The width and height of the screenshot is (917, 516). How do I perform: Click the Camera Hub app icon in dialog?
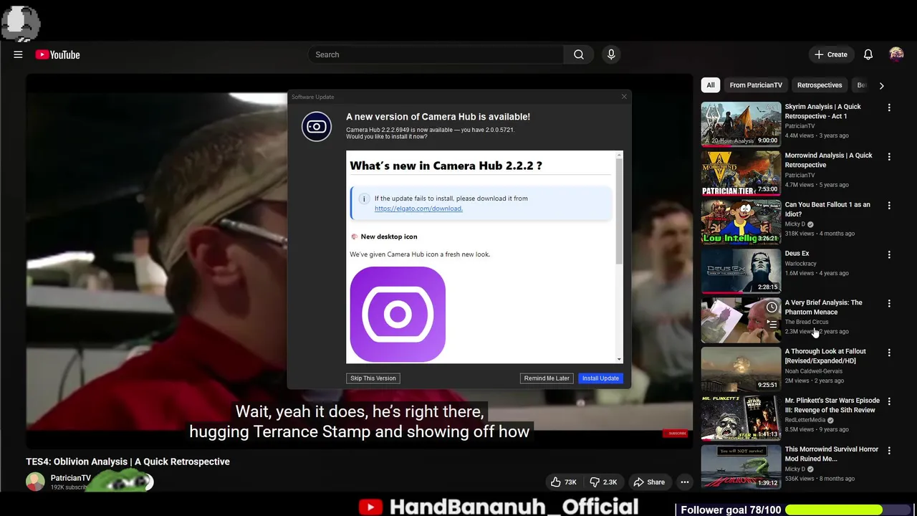(317, 127)
